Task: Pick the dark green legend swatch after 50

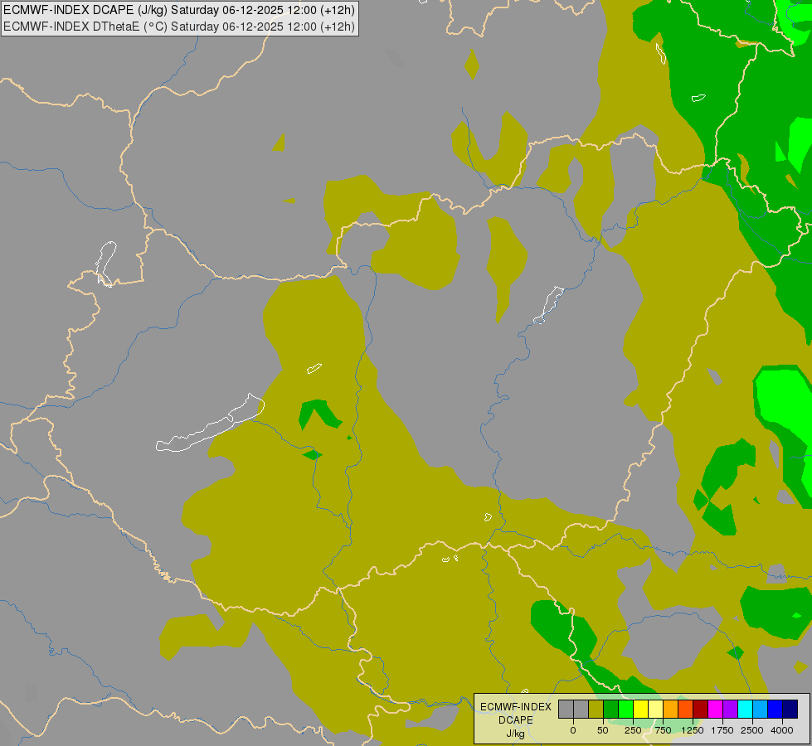Action: pos(610,709)
